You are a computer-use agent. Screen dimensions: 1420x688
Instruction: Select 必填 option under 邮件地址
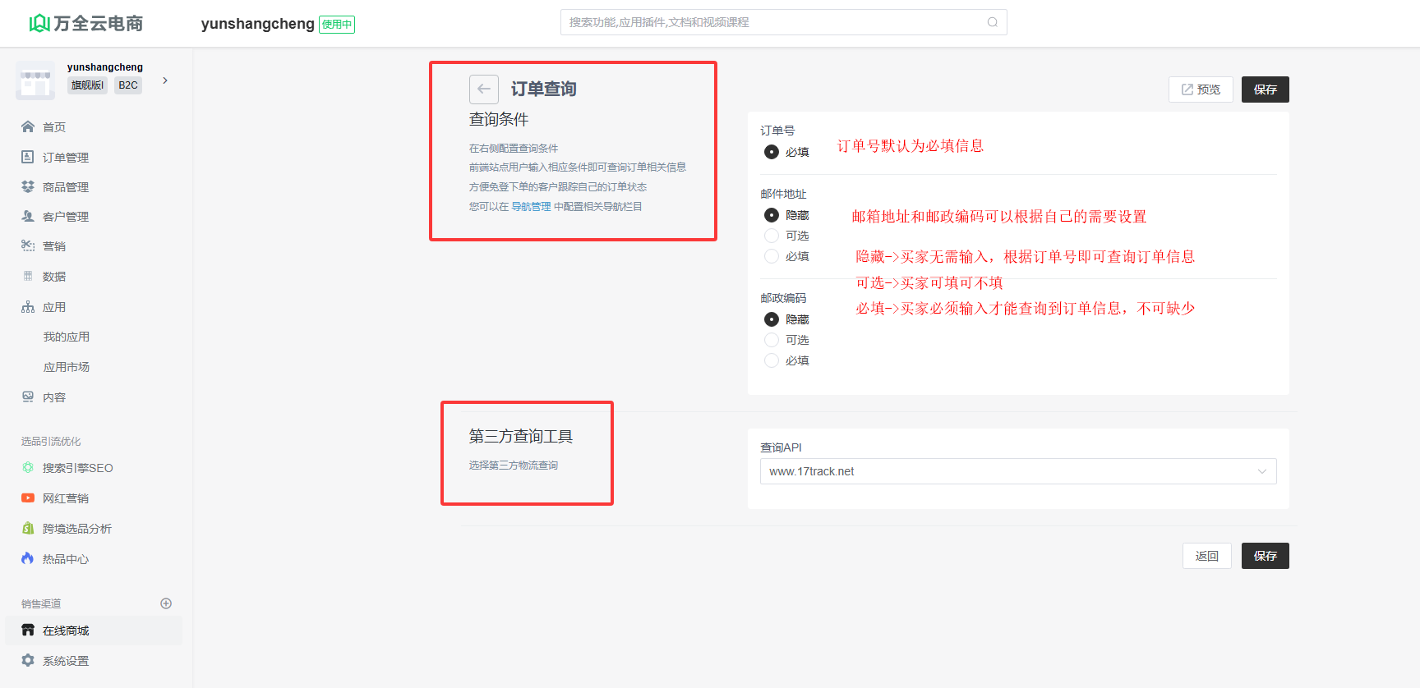click(772, 256)
